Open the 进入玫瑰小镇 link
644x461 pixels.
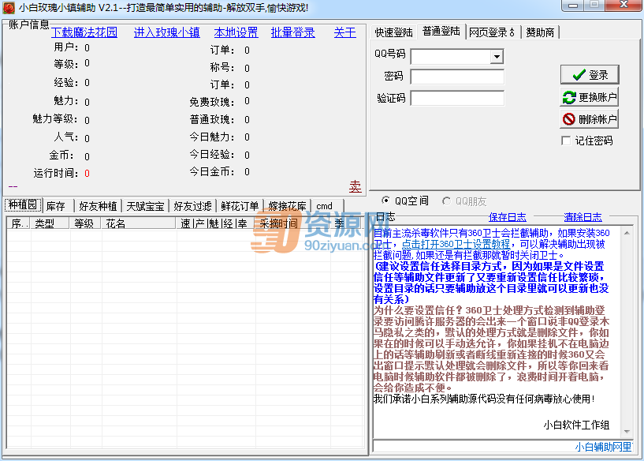[167, 32]
